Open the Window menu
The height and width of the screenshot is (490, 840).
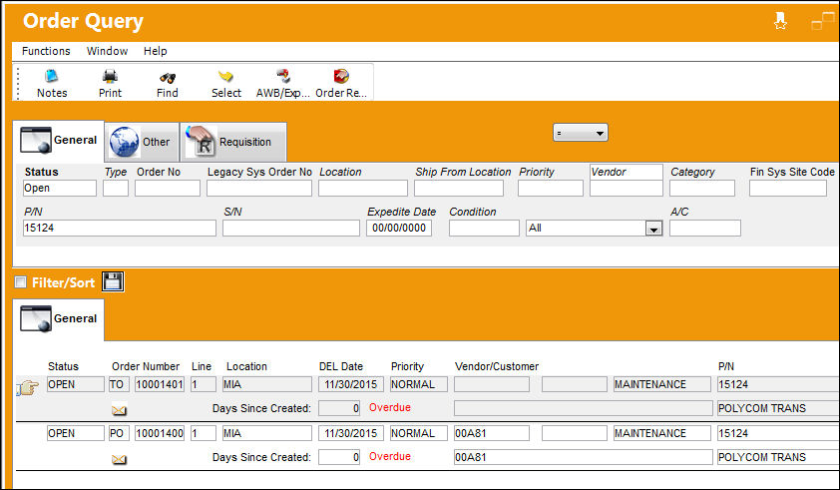point(107,51)
